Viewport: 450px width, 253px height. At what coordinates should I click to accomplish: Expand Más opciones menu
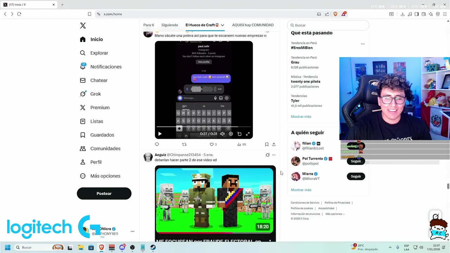(100, 176)
